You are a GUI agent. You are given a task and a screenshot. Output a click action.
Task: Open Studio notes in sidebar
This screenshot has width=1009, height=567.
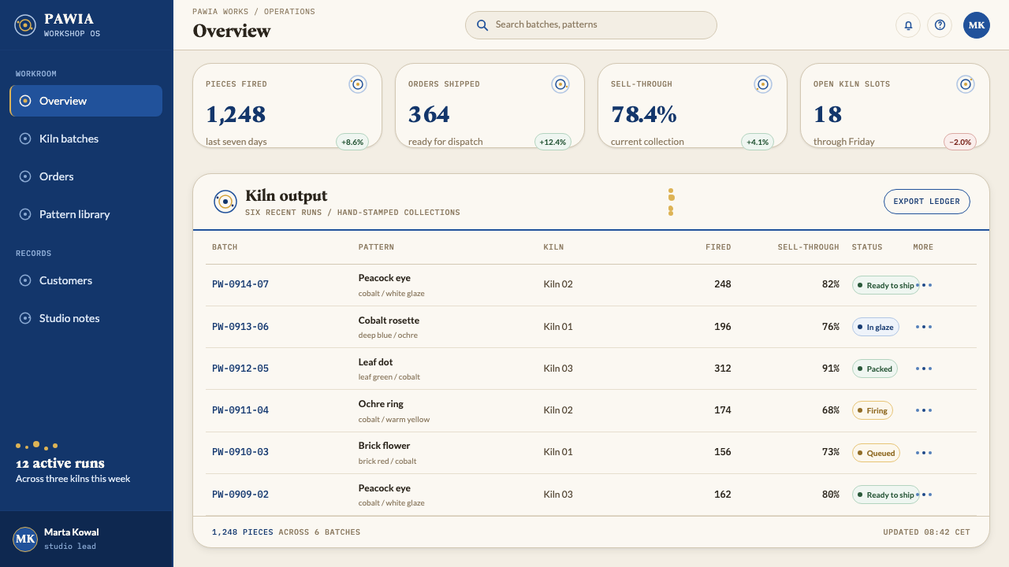[x=86, y=318]
